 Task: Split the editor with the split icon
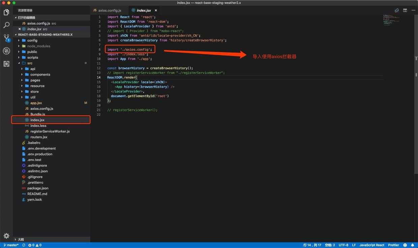click(x=405, y=10)
